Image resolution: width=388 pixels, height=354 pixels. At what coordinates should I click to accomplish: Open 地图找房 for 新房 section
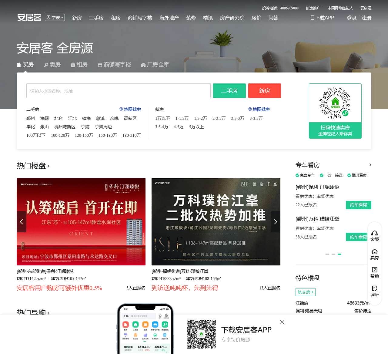[x=259, y=109]
